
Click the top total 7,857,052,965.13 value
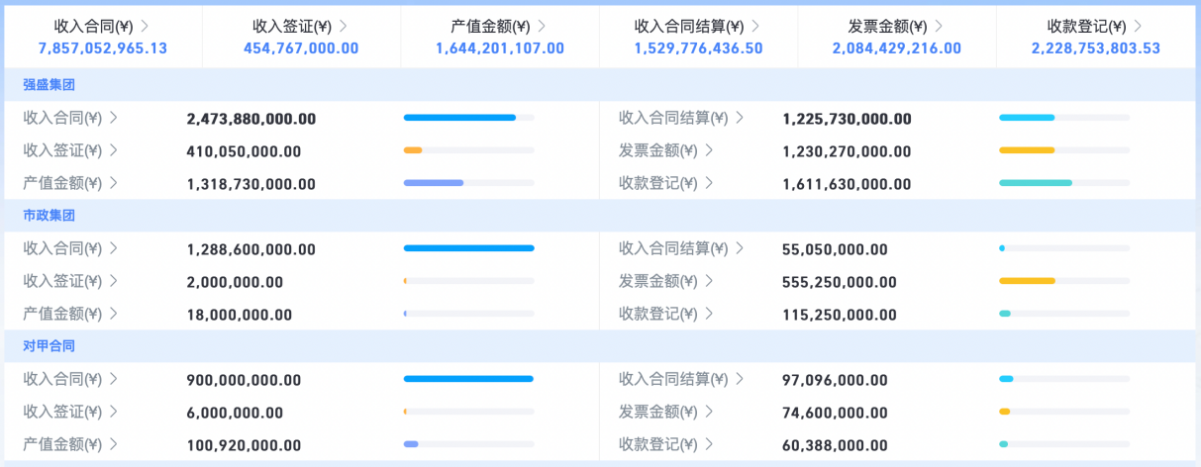pyautogui.click(x=103, y=47)
